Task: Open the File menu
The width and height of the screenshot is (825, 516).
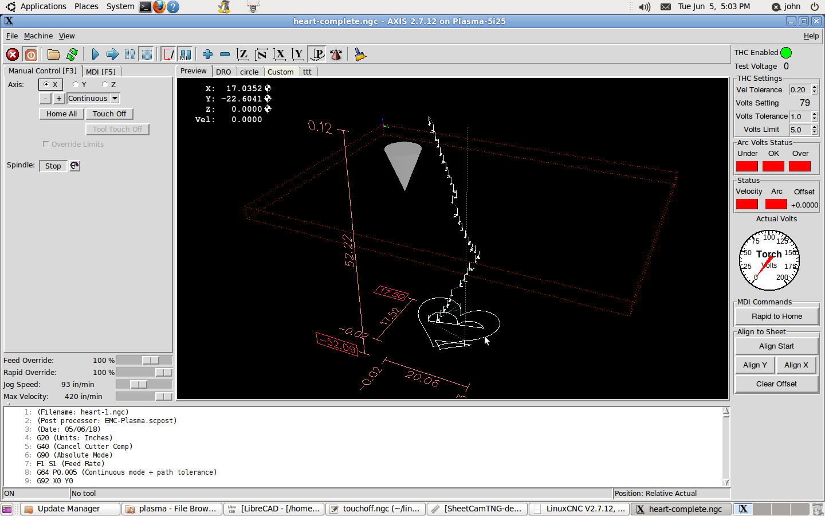Action: point(12,36)
